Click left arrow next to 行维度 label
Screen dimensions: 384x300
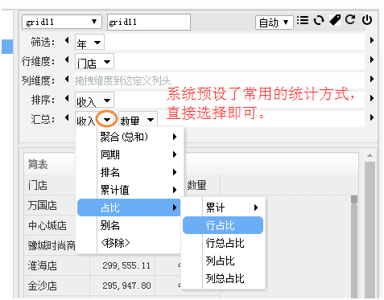(x=67, y=60)
